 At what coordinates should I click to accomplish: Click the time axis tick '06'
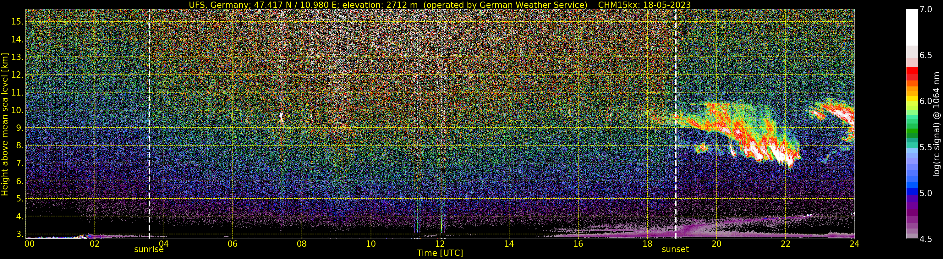[x=233, y=244]
